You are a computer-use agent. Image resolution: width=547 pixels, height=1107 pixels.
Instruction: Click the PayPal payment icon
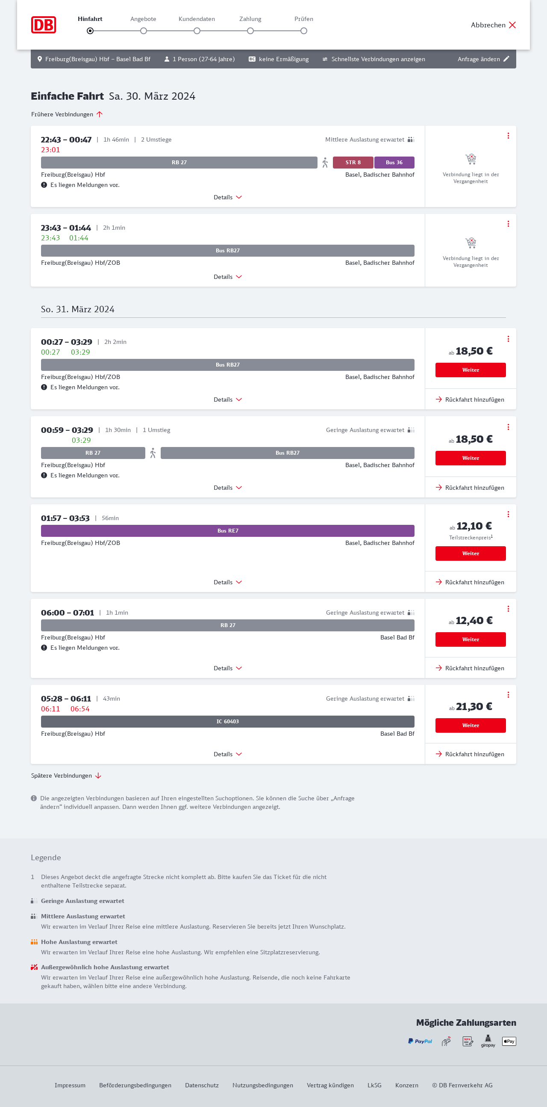[420, 1041]
